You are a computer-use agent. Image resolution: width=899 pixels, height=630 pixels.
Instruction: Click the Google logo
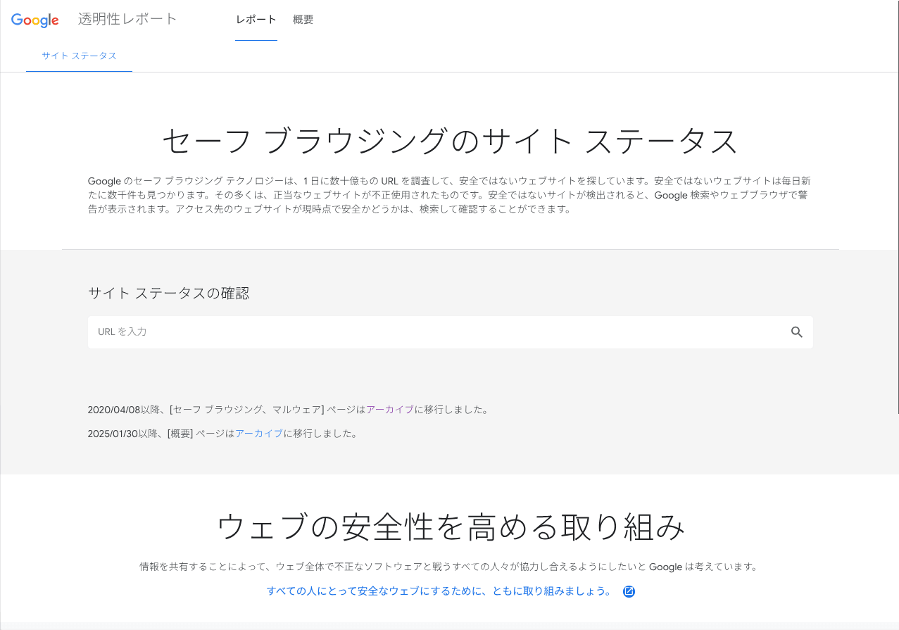(34, 20)
